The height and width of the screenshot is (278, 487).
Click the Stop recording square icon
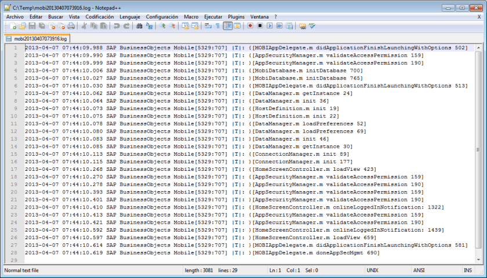pos(260,26)
